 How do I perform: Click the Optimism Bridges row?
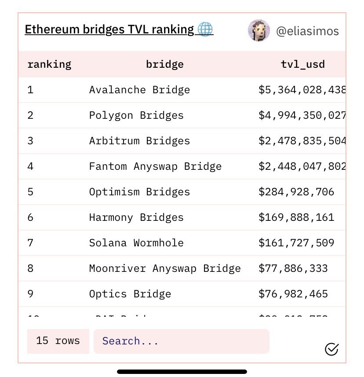pos(140,192)
